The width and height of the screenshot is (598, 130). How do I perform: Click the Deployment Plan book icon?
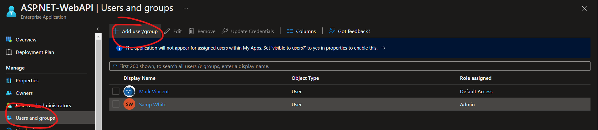(x=9, y=52)
